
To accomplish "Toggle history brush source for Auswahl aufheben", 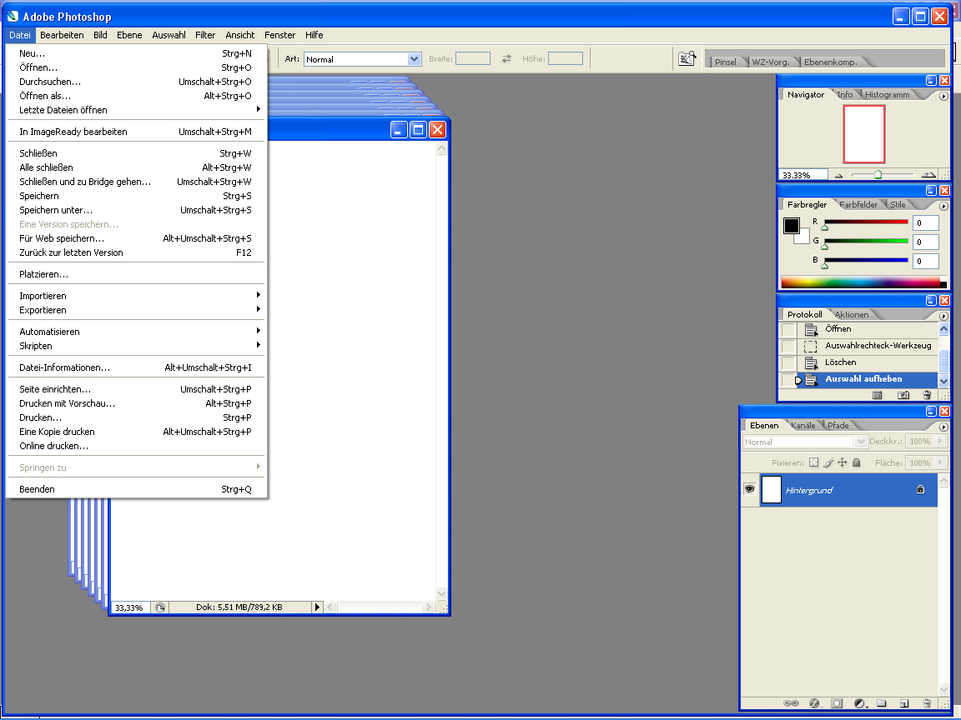I will click(x=787, y=380).
